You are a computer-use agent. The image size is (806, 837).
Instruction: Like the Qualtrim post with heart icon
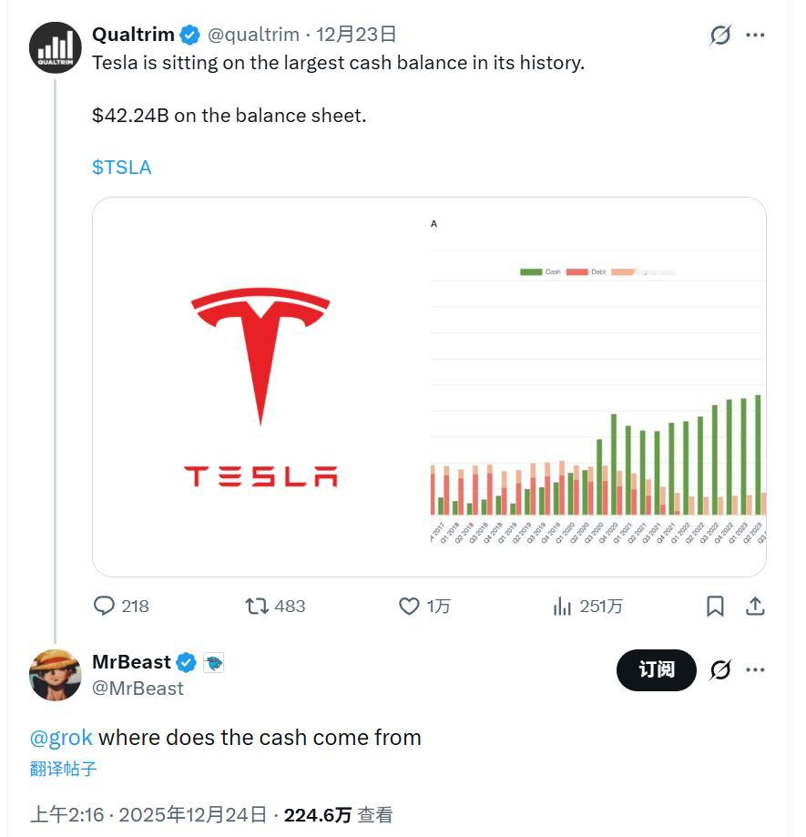[410, 606]
